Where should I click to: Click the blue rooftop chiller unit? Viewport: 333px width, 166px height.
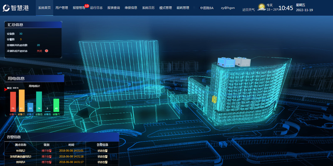pyautogui.click(x=226, y=62)
